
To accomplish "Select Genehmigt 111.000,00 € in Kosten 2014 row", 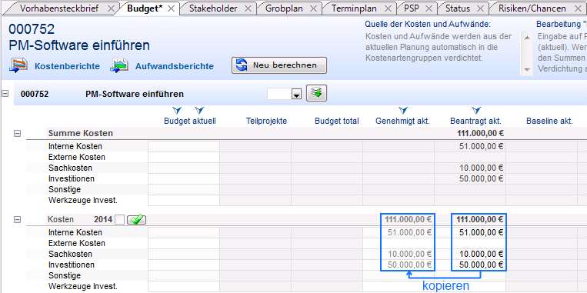I will tap(408, 220).
